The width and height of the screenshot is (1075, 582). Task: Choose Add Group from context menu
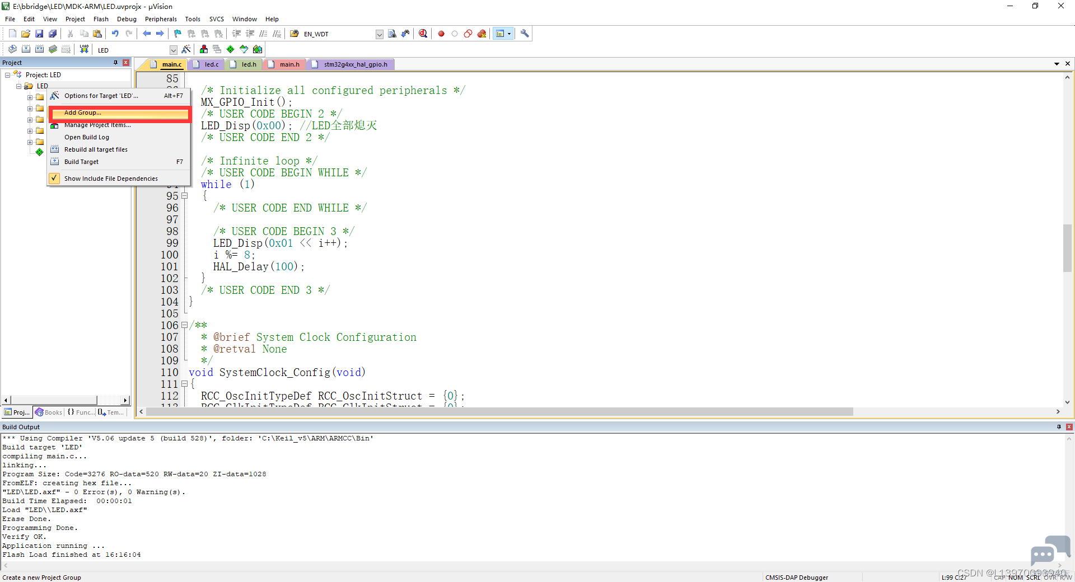pos(120,113)
